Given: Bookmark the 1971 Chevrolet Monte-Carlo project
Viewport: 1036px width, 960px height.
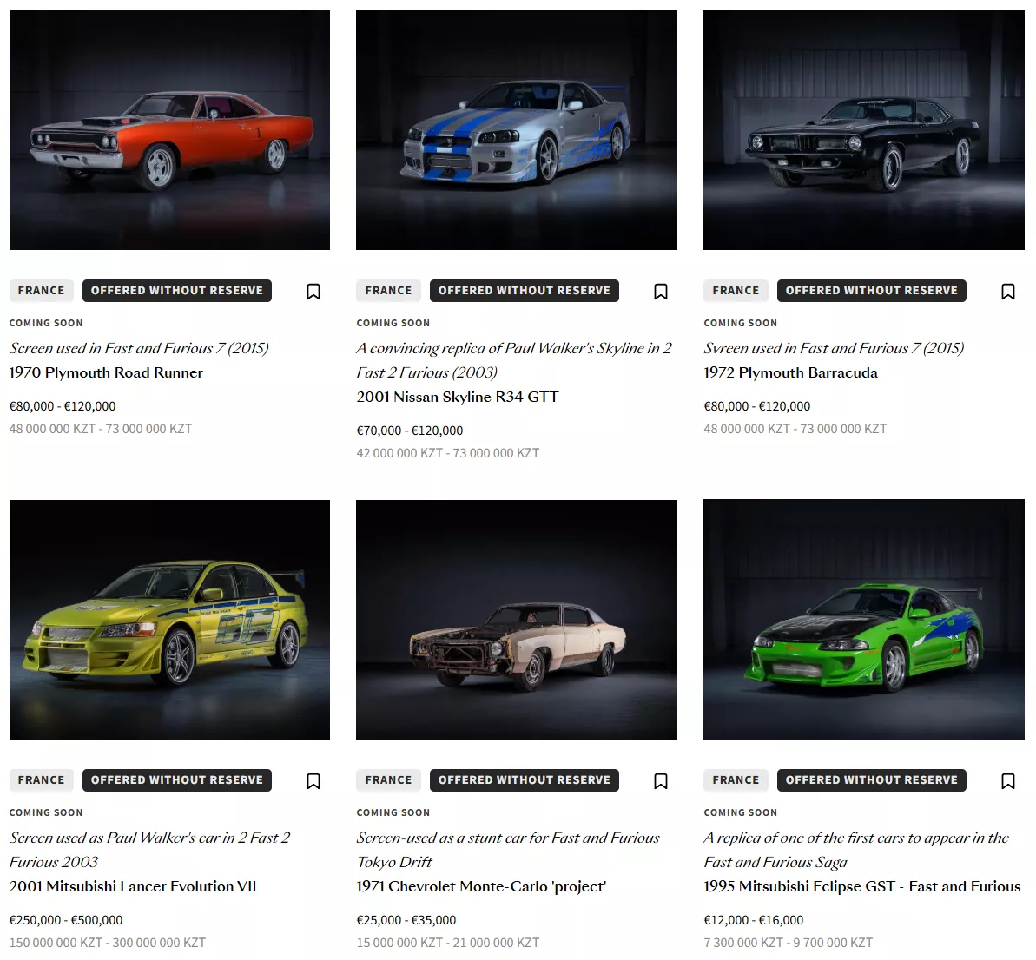Looking at the screenshot, I should pyautogui.click(x=661, y=781).
